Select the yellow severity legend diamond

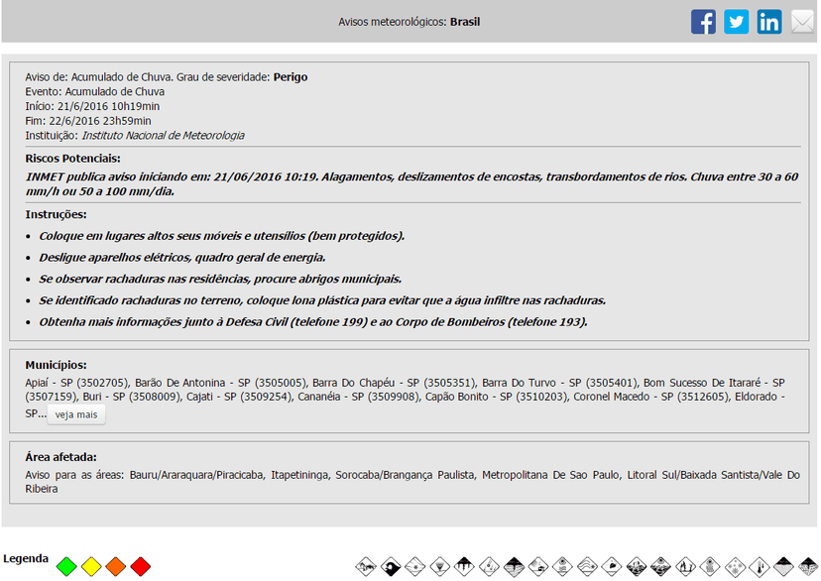(91, 566)
